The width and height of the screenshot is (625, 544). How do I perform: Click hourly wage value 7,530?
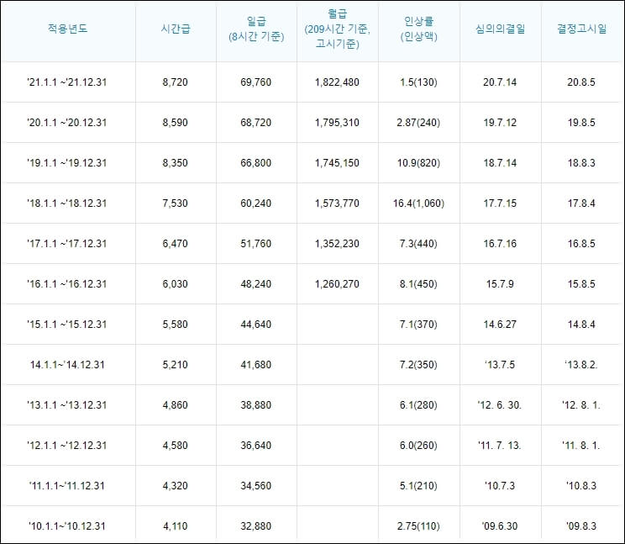pyautogui.click(x=175, y=203)
